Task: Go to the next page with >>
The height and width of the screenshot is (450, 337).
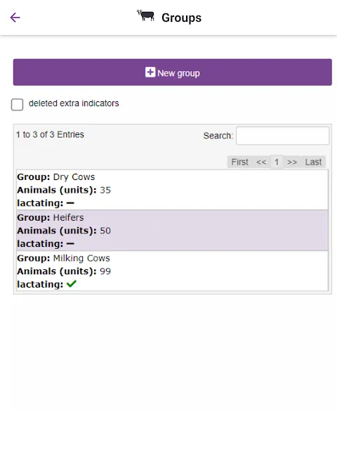Action: coord(292,162)
